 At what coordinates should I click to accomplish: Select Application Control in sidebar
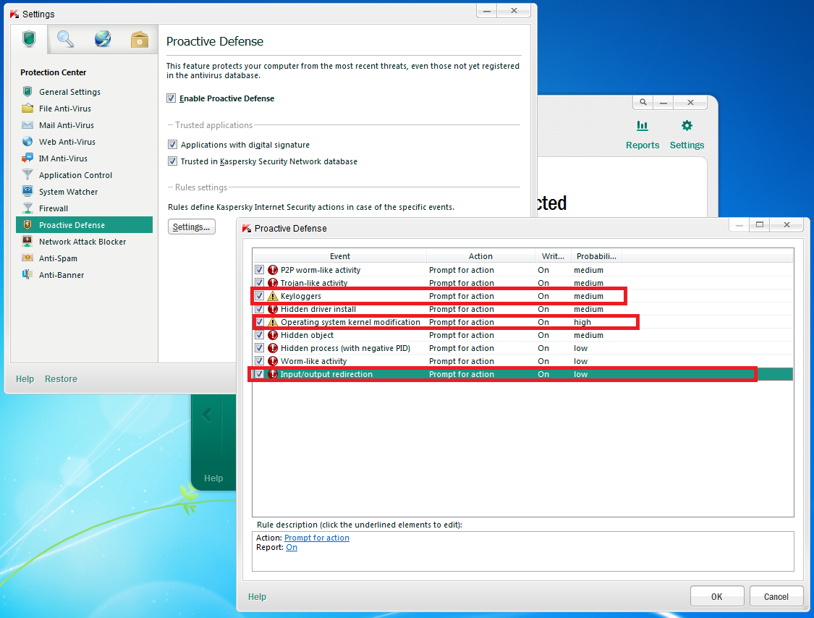[75, 175]
